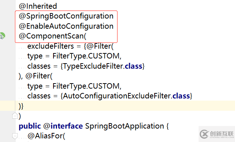Click the first type = FilterType.CUSTOM line
Viewport: 235px width, 142px height.
(x=74, y=56)
